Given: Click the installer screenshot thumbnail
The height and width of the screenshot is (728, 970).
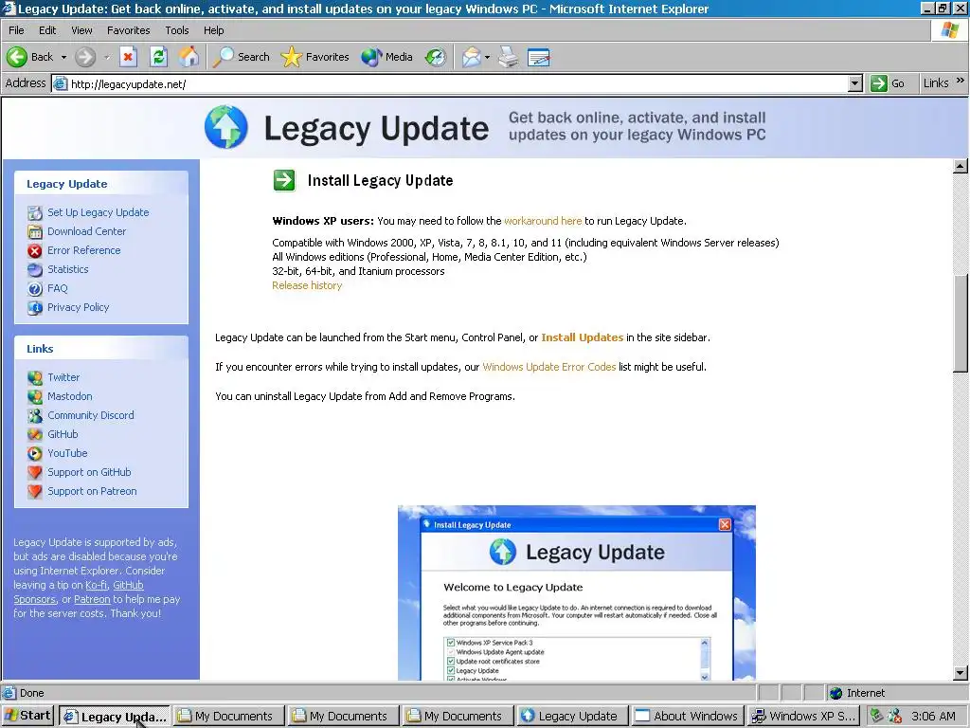Looking at the screenshot, I should (x=577, y=593).
